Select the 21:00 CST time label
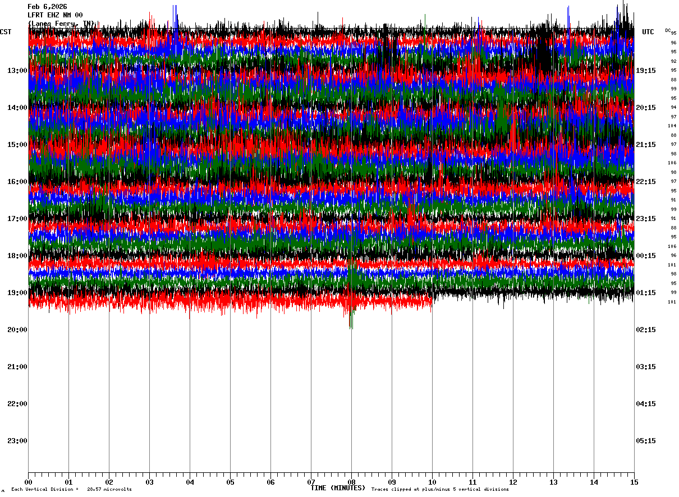 (x=17, y=367)
